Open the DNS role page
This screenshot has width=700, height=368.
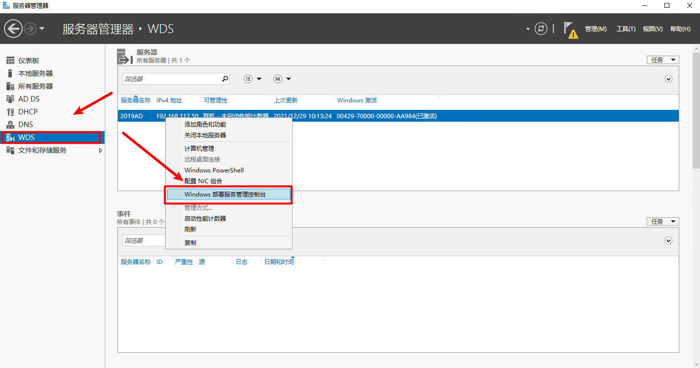coord(26,125)
